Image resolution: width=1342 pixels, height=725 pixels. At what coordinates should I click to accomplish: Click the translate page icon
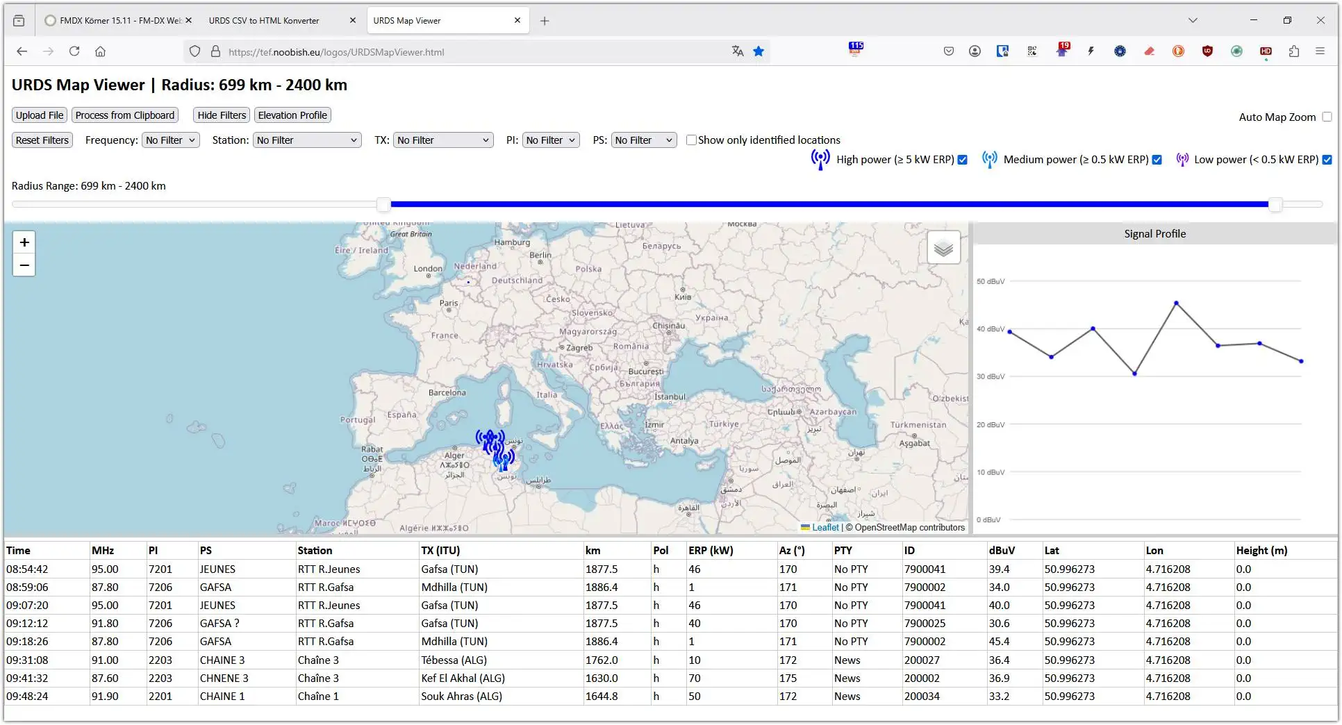[x=737, y=51]
